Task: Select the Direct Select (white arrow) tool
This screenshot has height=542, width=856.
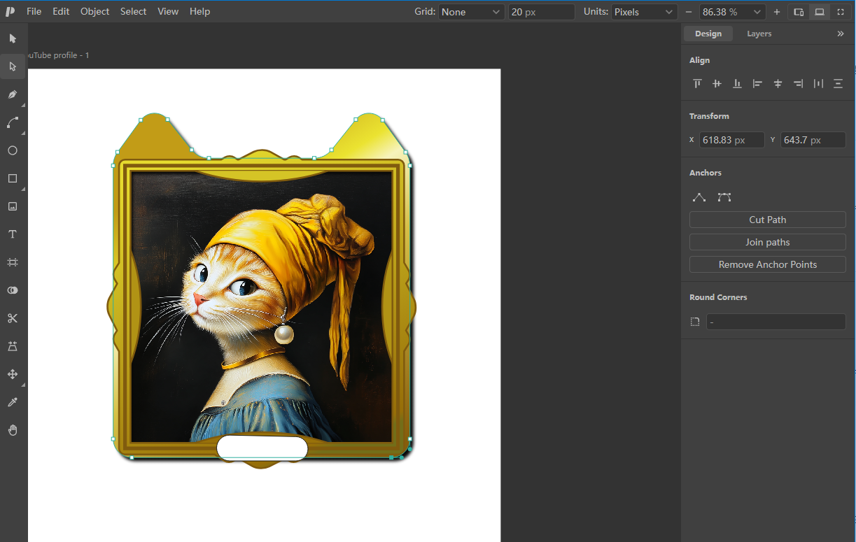Action: (x=13, y=66)
